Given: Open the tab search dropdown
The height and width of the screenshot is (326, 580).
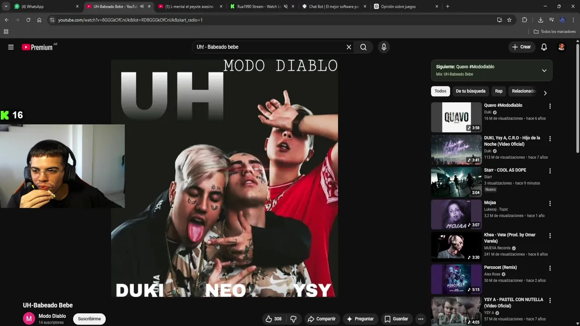Looking at the screenshot, I should pyautogui.click(x=6, y=6).
